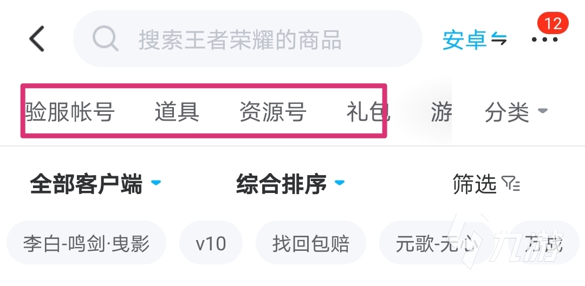The height and width of the screenshot is (286, 585).
Task: Tap the 李白-鸣剑·曳影 filter chip
Action: (x=86, y=244)
